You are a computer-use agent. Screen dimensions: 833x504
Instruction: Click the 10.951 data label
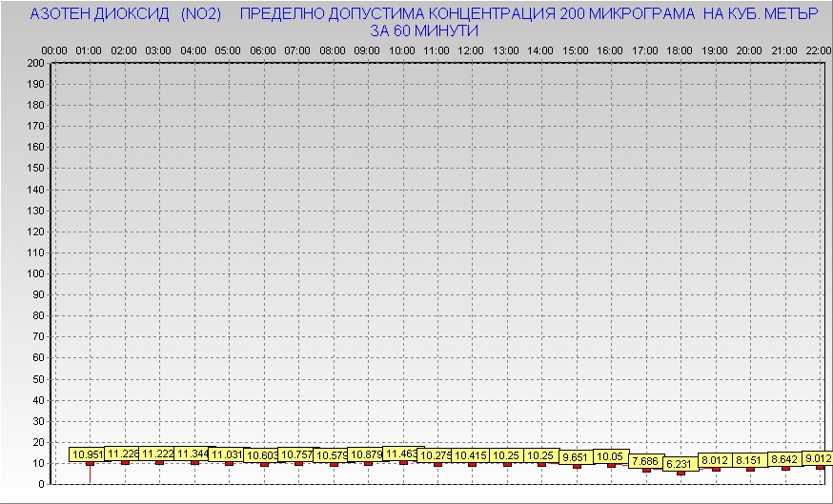(87, 454)
